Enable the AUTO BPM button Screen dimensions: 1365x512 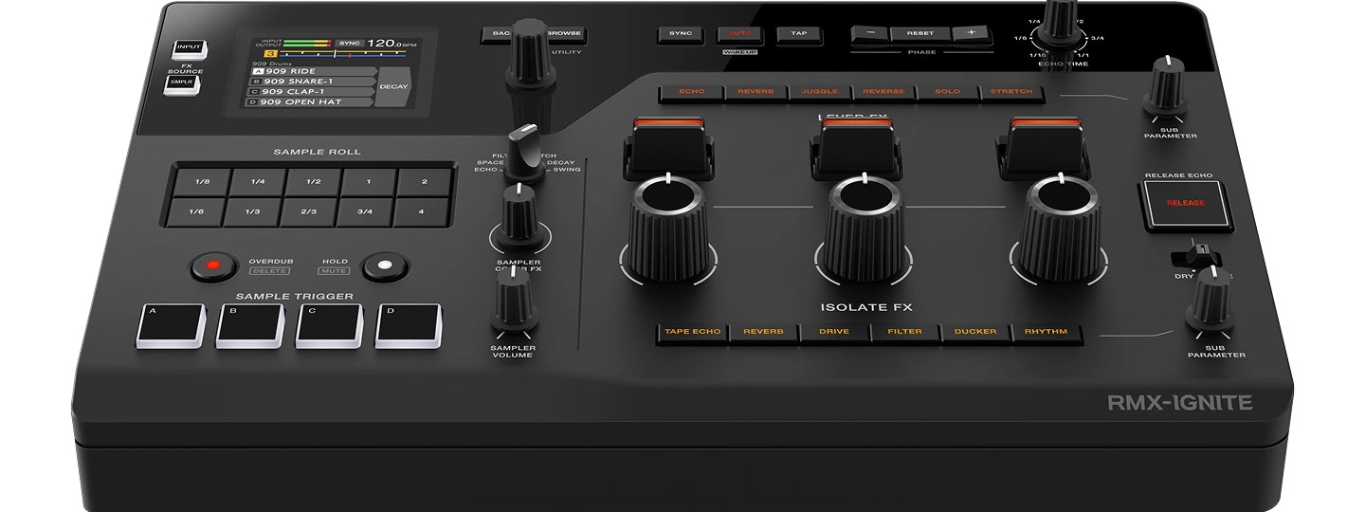coord(739,33)
